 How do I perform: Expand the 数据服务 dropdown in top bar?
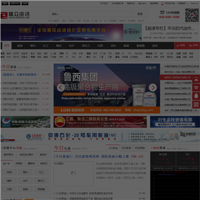click(183, 3)
